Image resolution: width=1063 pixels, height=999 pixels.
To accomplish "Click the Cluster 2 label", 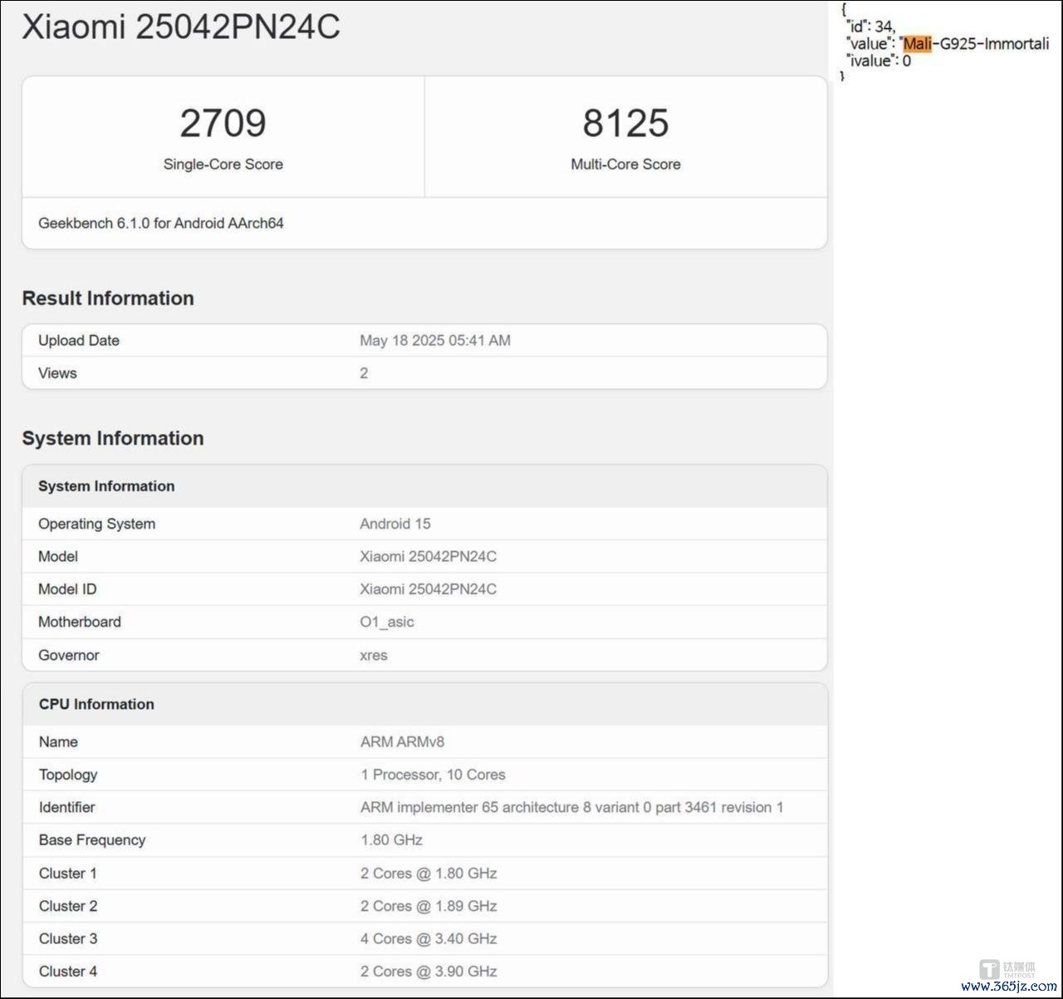I will 68,906.
